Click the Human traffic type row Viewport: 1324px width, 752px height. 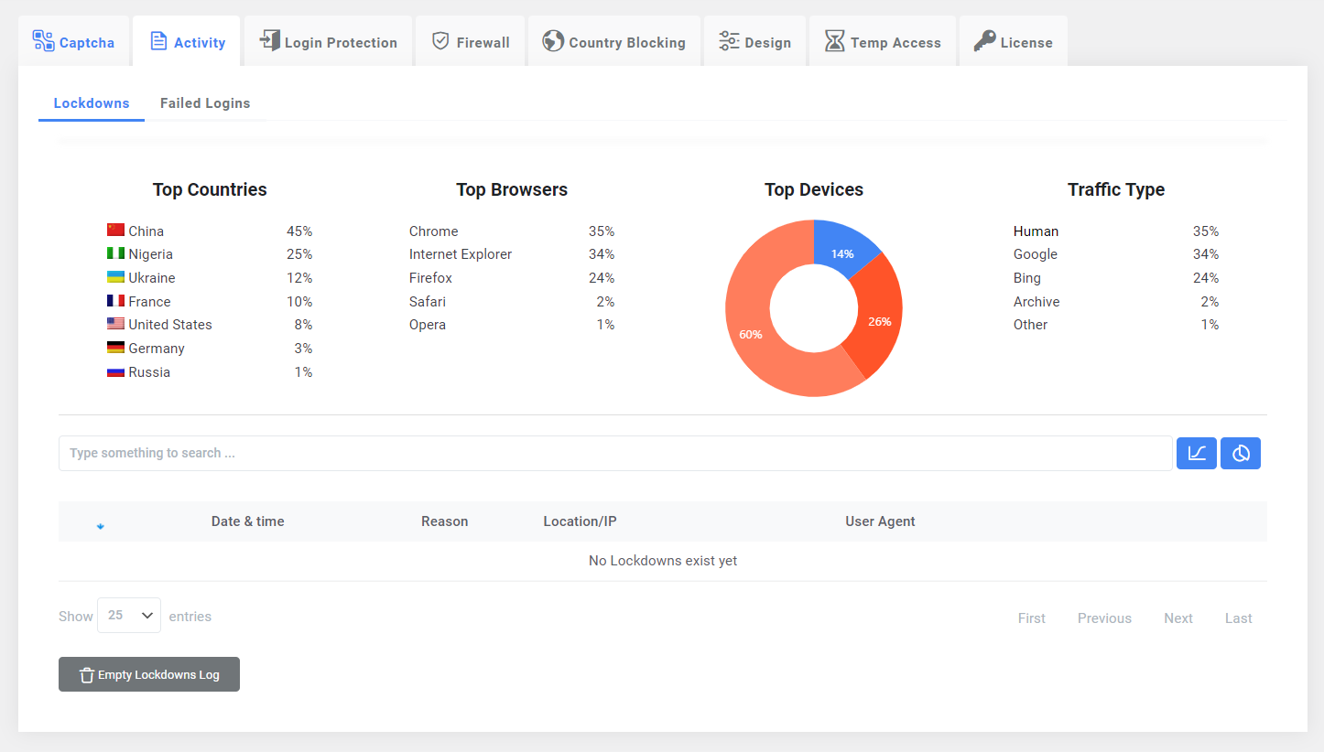tap(1116, 231)
